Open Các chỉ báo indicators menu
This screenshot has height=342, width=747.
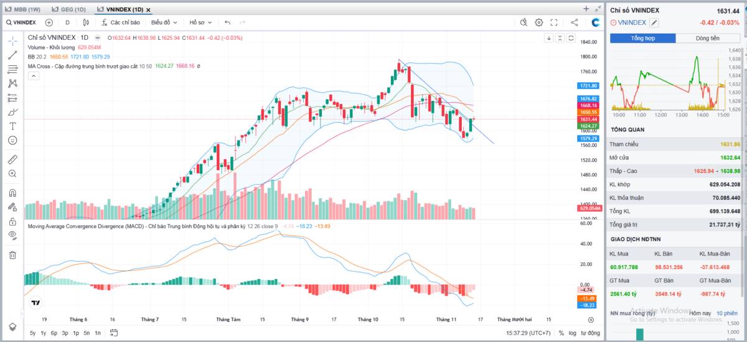point(121,22)
